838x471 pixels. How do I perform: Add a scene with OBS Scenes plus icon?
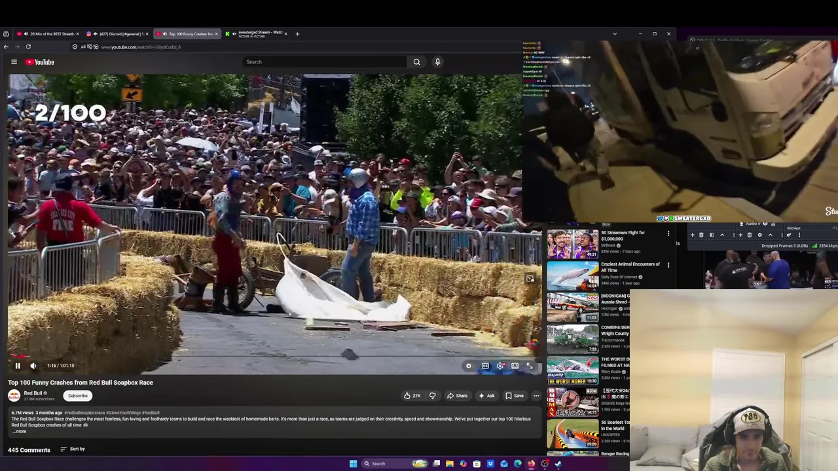[693, 235]
